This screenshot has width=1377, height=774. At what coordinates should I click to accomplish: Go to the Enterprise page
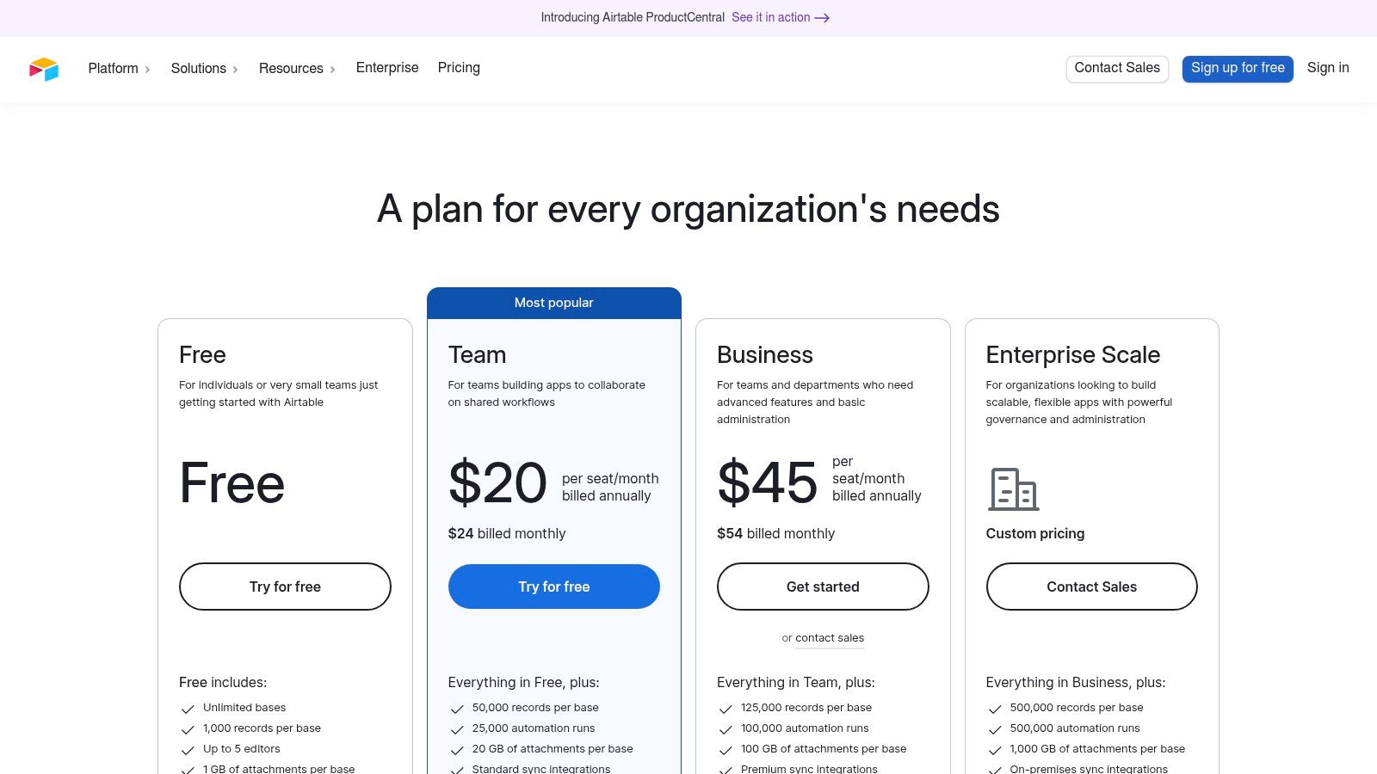tap(387, 68)
